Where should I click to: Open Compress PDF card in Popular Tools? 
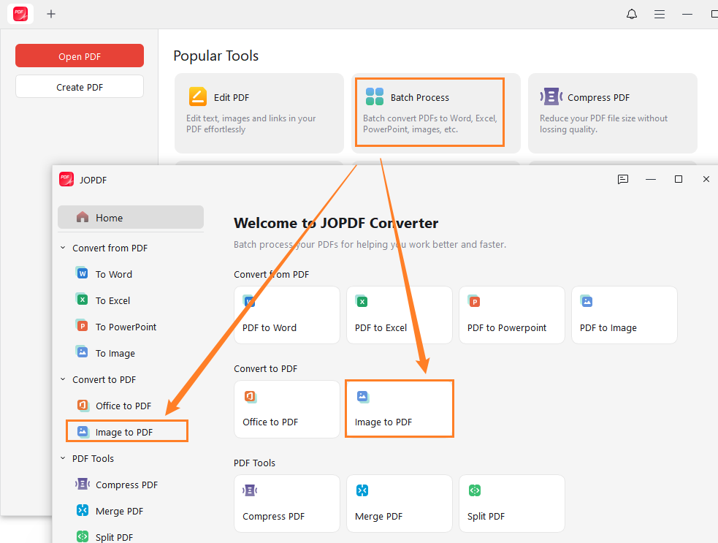click(x=613, y=113)
